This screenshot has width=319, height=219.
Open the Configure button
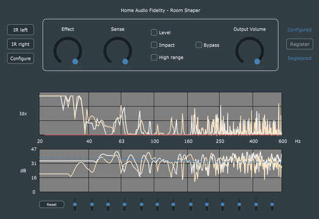(x=20, y=59)
